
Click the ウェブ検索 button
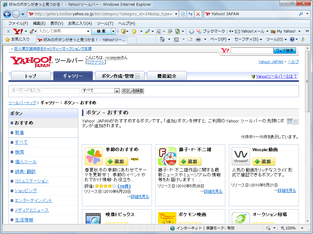(285, 50)
